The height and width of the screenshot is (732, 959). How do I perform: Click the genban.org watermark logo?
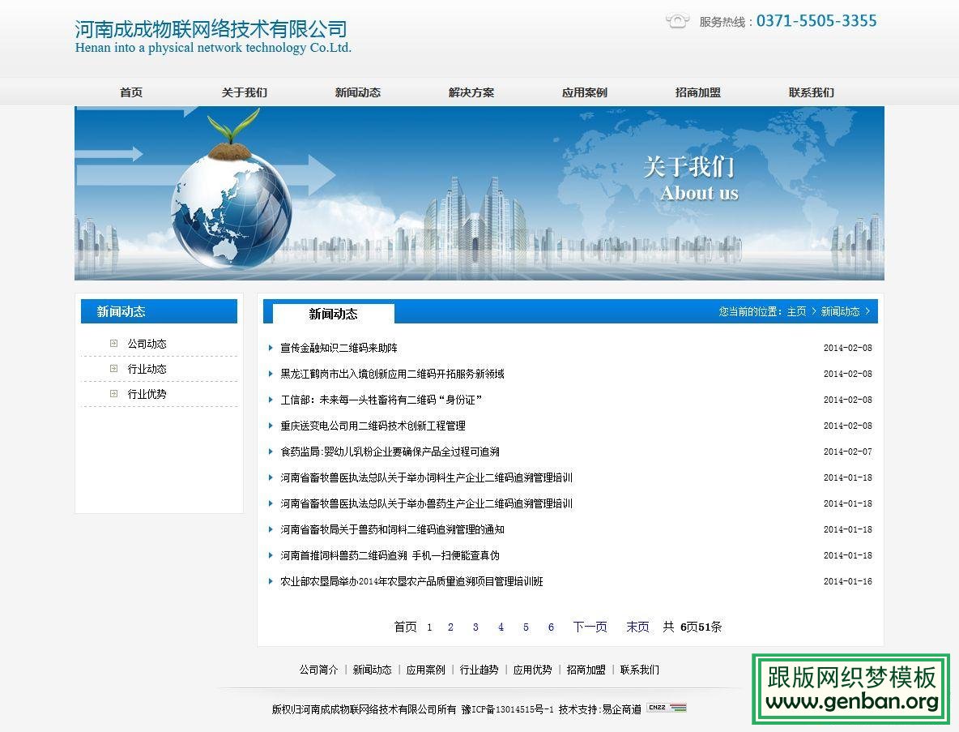click(x=850, y=691)
